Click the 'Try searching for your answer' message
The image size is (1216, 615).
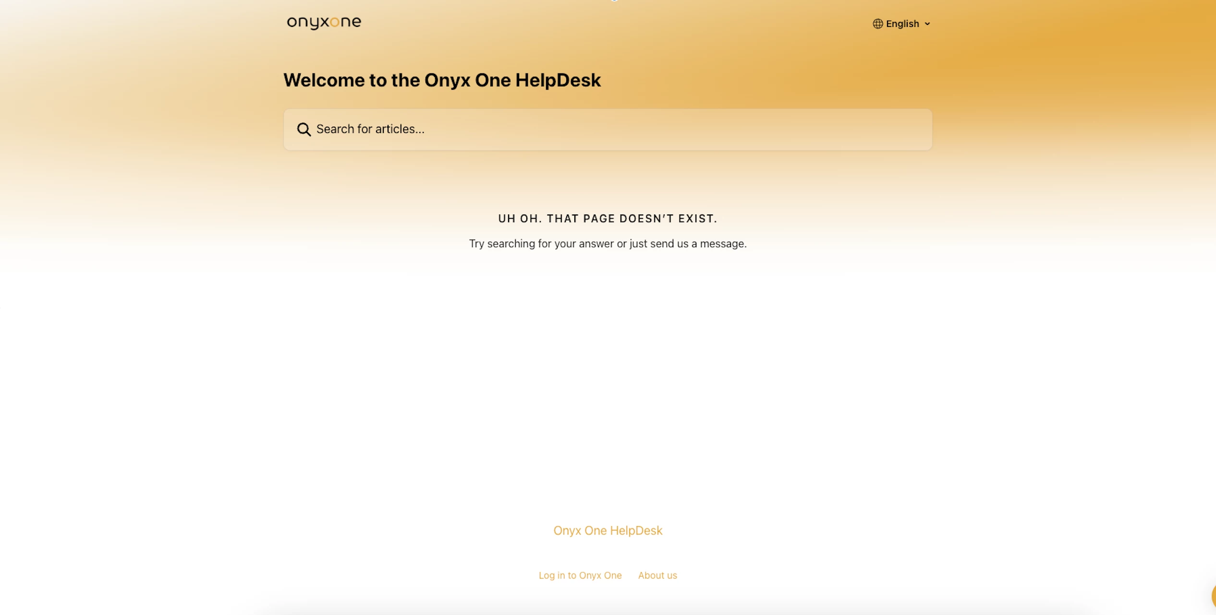[x=608, y=244]
